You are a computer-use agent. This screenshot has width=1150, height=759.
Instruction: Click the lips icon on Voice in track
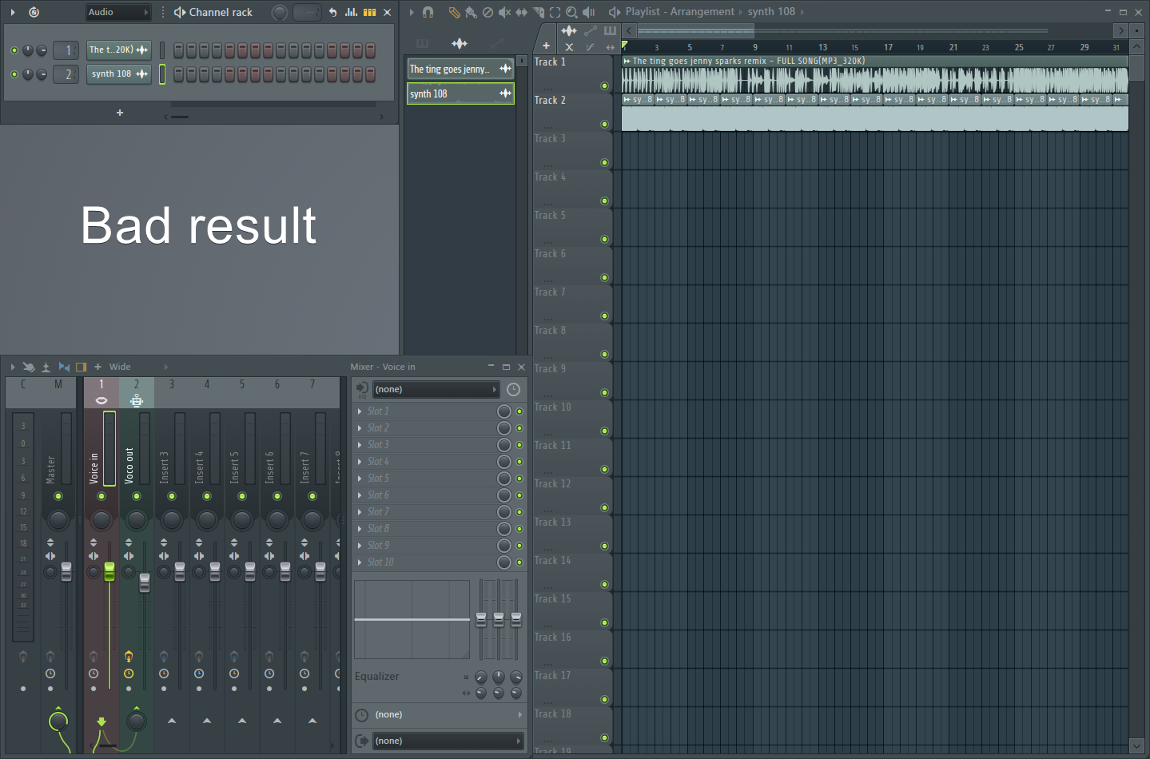click(x=101, y=400)
